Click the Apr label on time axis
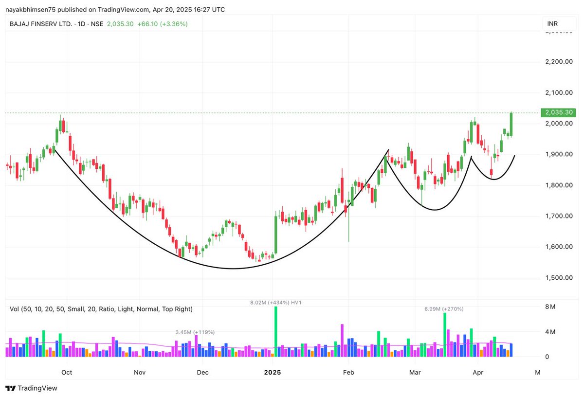The width and height of the screenshot is (584, 398). coord(477,373)
